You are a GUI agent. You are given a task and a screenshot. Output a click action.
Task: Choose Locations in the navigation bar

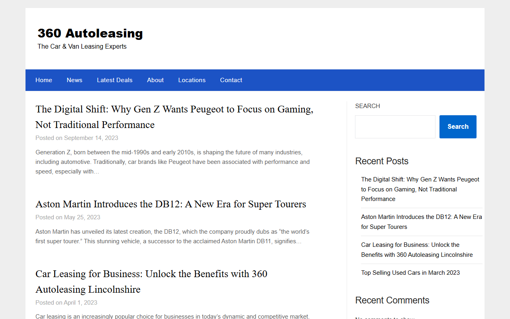coord(192,80)
